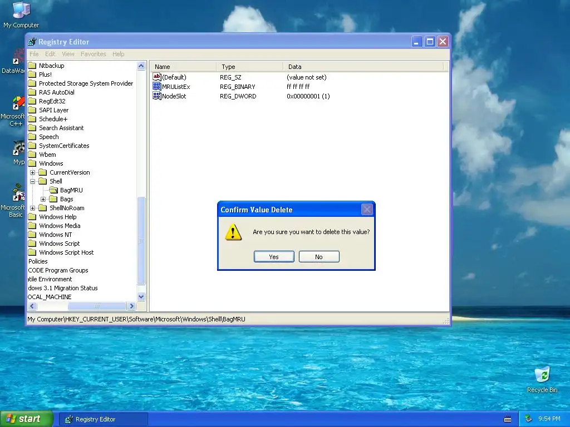Select the Windows key folder icon

pyautogui.click(x=32, y=163)
